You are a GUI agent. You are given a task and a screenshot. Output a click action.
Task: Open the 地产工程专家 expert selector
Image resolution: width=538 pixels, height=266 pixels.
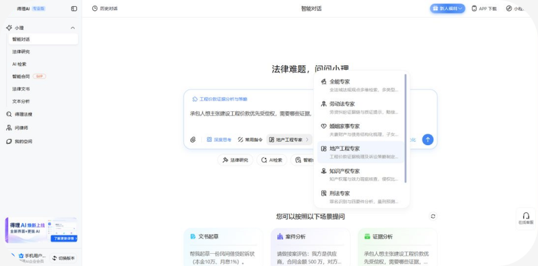pyautogui.click(x=289, y=140)
